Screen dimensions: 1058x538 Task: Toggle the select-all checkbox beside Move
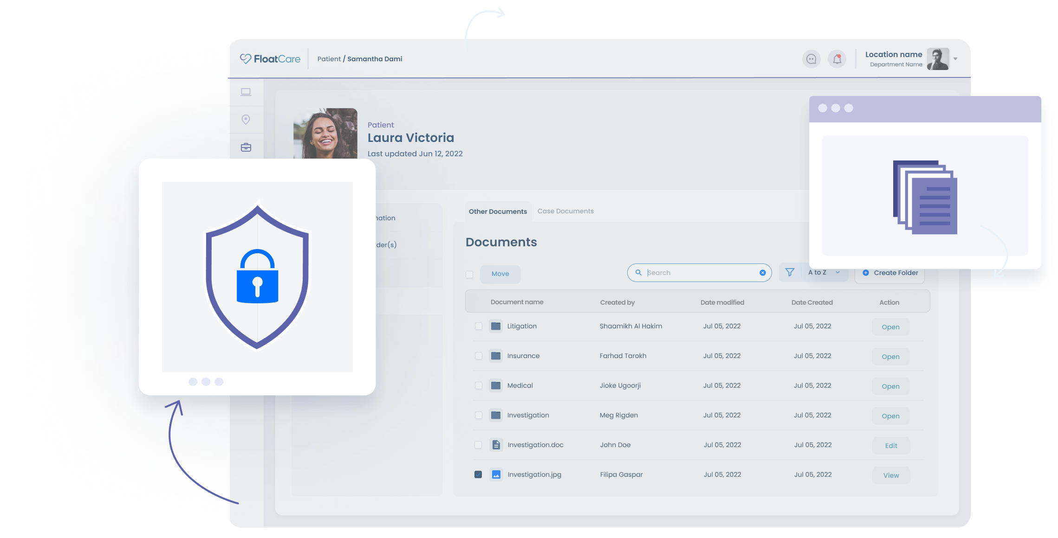pyautogui.click(x=469, y=274)
